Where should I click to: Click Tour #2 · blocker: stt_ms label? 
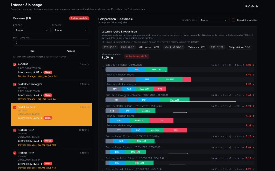click(x=121, y=75)
